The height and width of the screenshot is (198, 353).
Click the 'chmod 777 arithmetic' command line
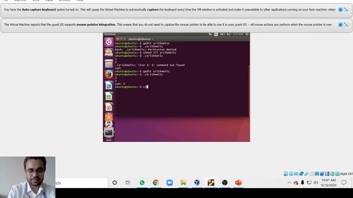[x=146, y=53]
